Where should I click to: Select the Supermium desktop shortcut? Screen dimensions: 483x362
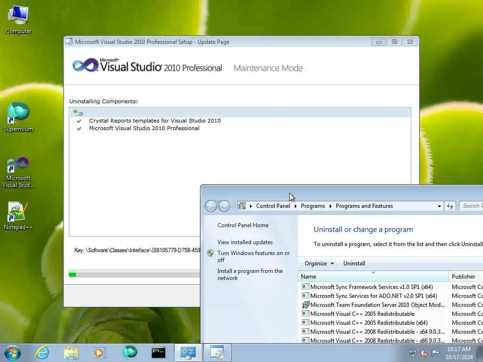(x=18, y=117)
